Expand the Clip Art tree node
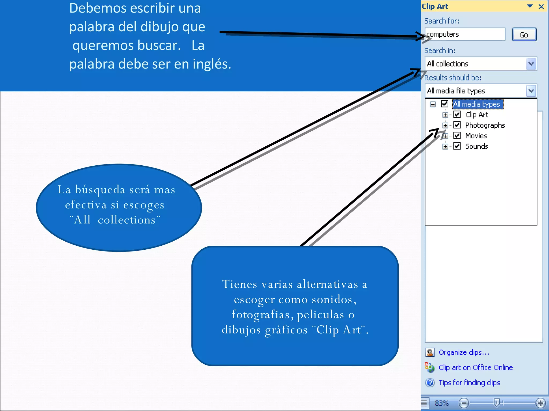Viewport: 549px width, 411px height. point(445,115)
